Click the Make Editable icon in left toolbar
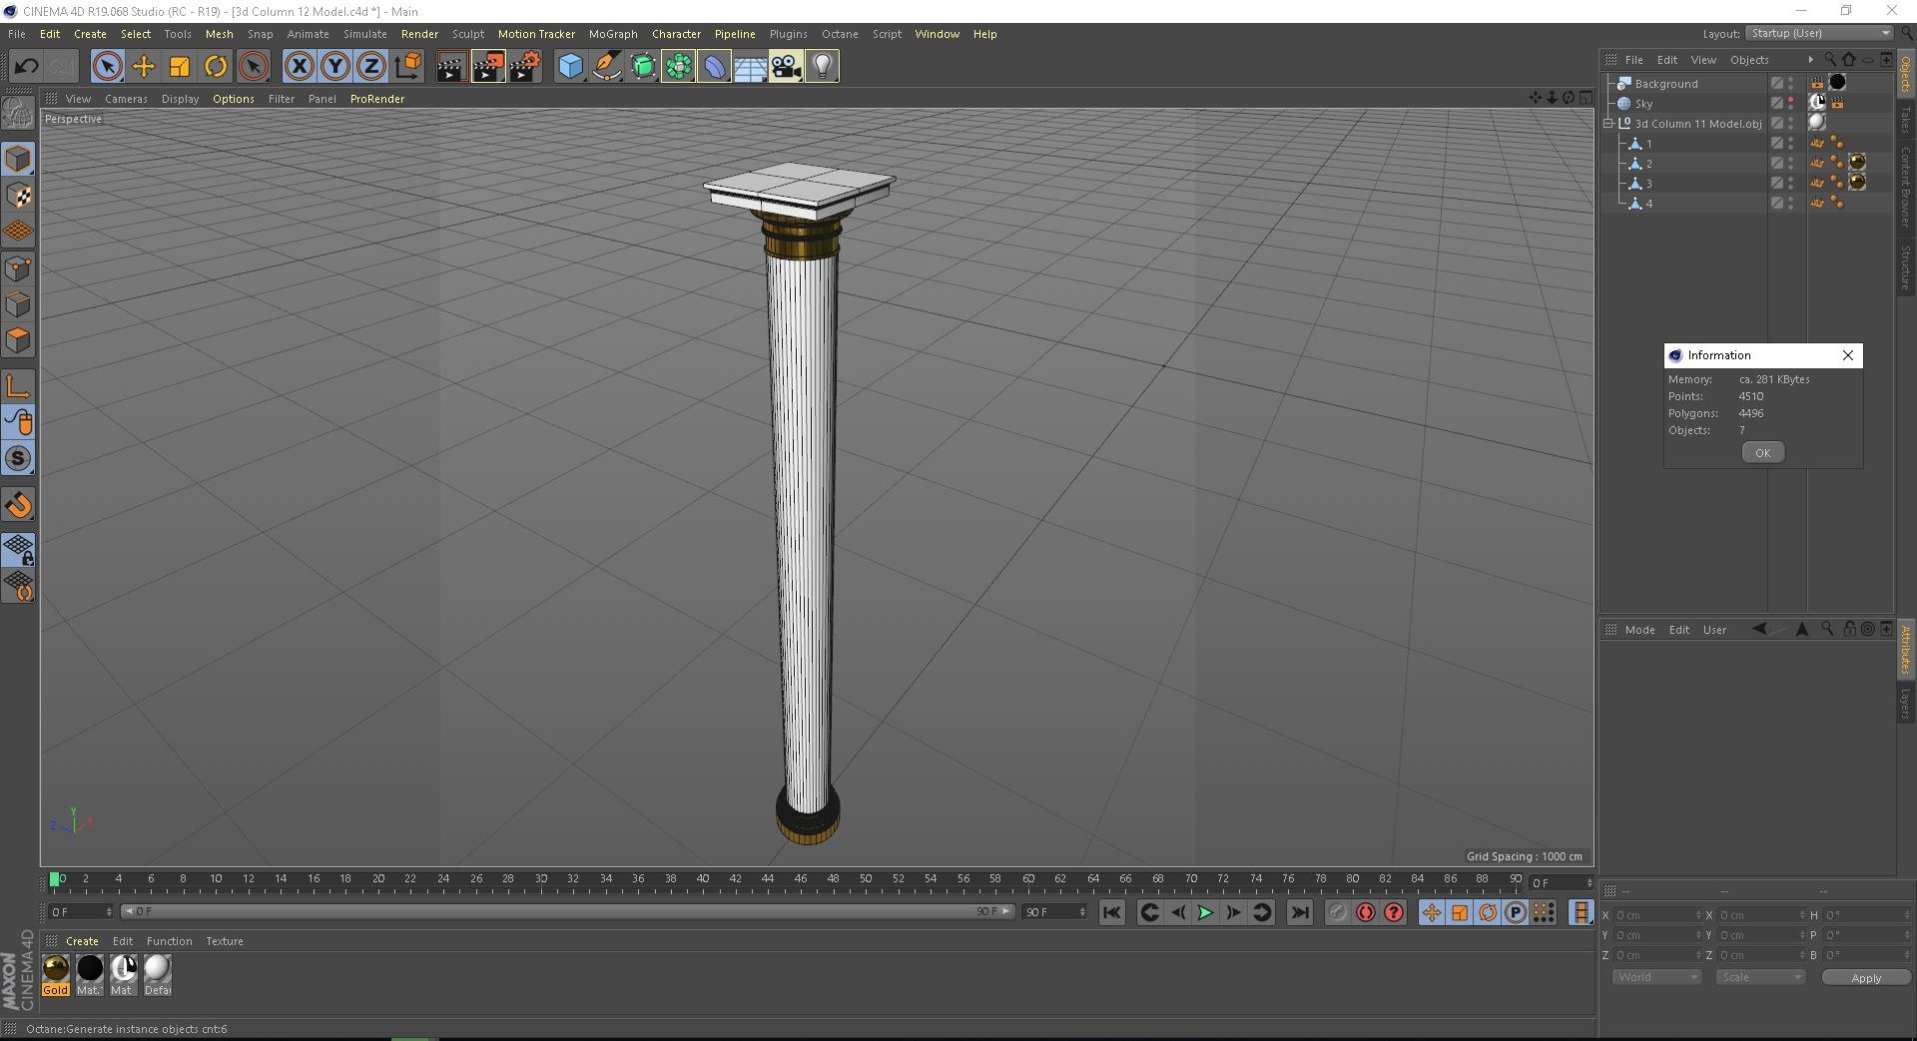Image resolution: width=1917 pixels, height=1041 pixels. (x=18, y=115)
